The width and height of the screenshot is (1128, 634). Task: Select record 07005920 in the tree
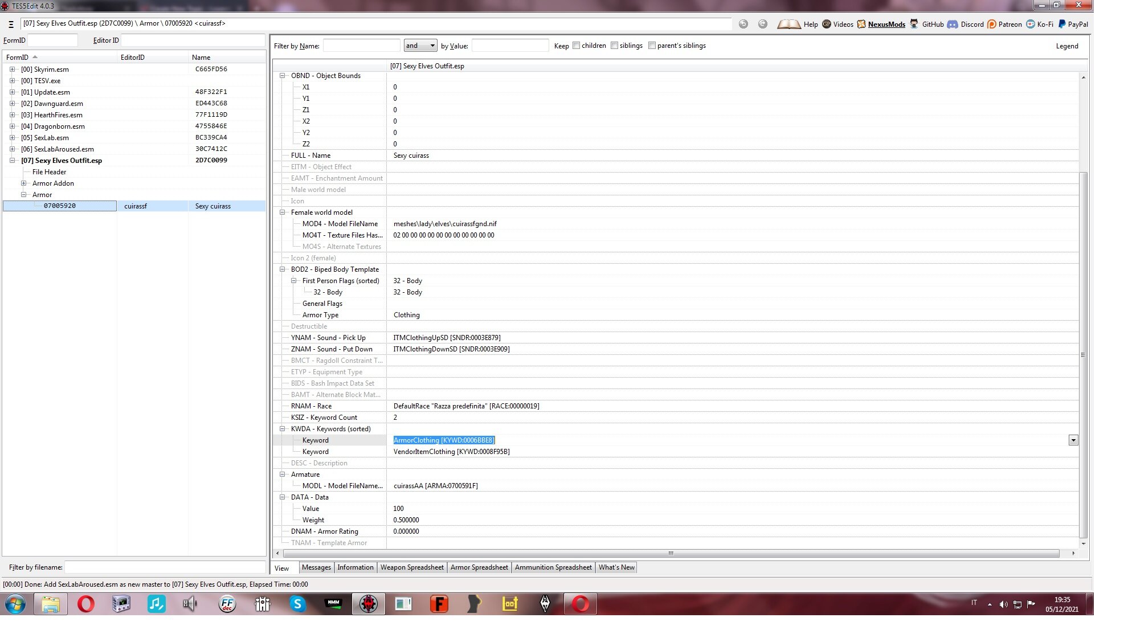[59, 206]
